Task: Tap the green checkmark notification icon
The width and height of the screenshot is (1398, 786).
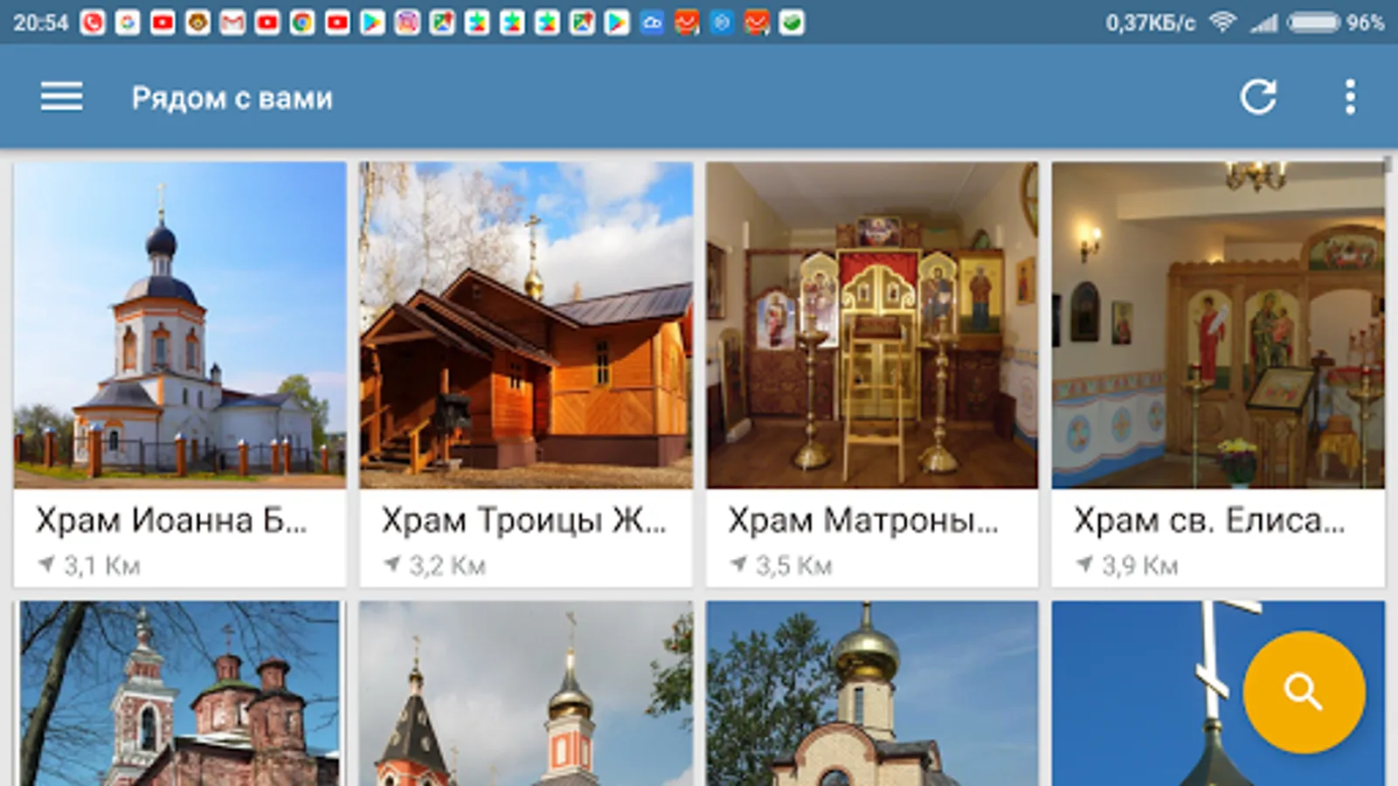Action: pyautogui.click(x=792, y=23)
